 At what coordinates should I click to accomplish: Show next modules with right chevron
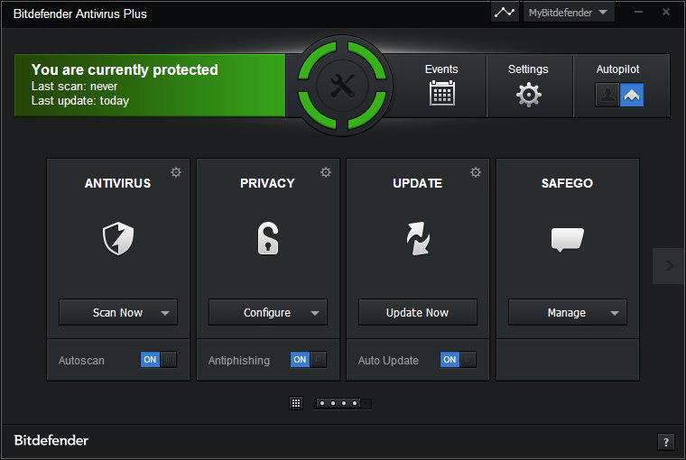[669, 266]
